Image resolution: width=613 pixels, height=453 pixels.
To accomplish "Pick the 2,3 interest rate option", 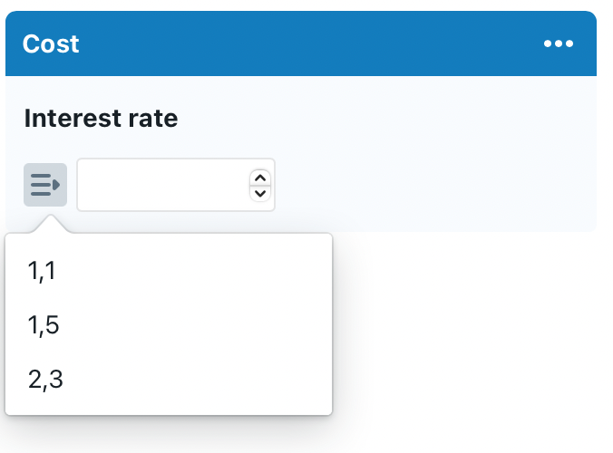I will pos(45,380).
